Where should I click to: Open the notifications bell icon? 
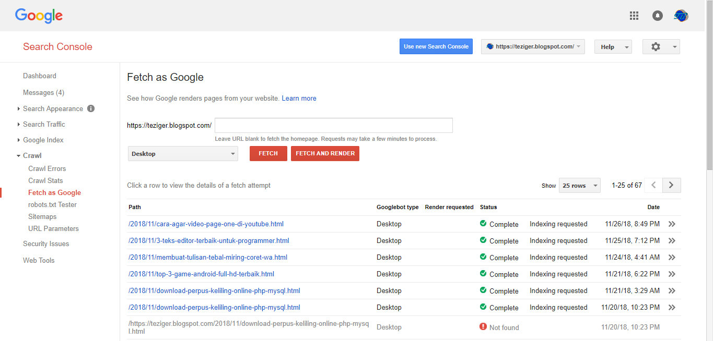pyautogui.click(x=658, y=16)
